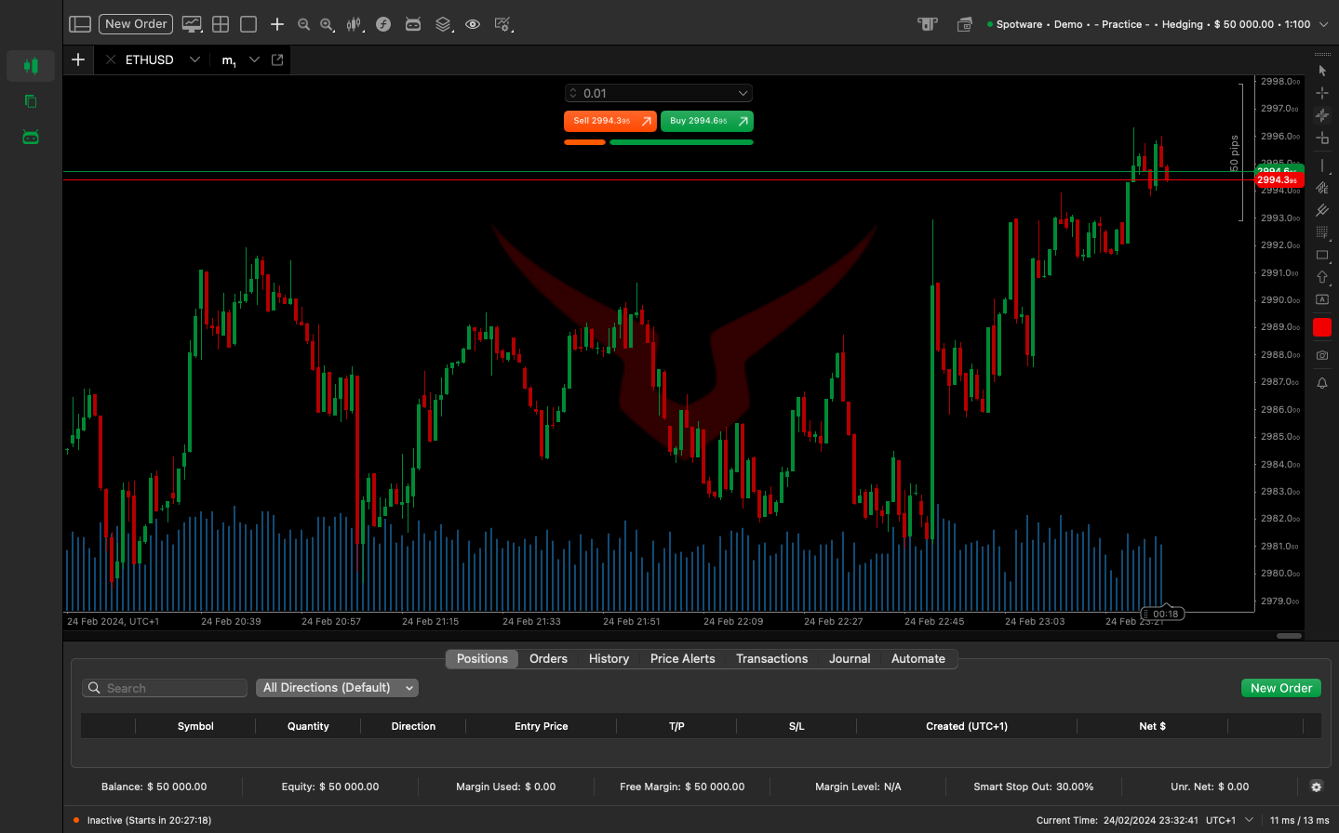Take a chart screenshot with camera
The image size is (1339, 833).
point(1322,355)
